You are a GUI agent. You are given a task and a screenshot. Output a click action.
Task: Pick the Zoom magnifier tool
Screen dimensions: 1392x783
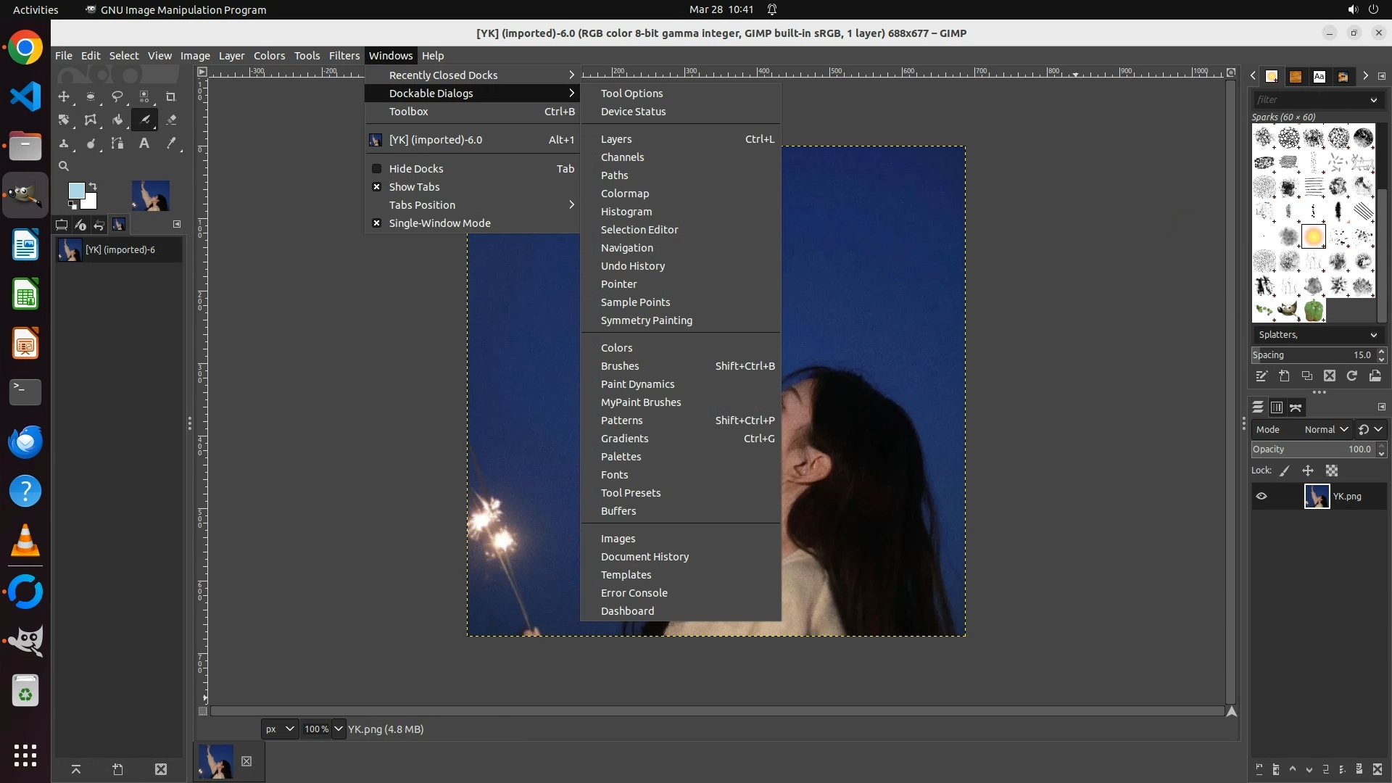coord(64,167)
